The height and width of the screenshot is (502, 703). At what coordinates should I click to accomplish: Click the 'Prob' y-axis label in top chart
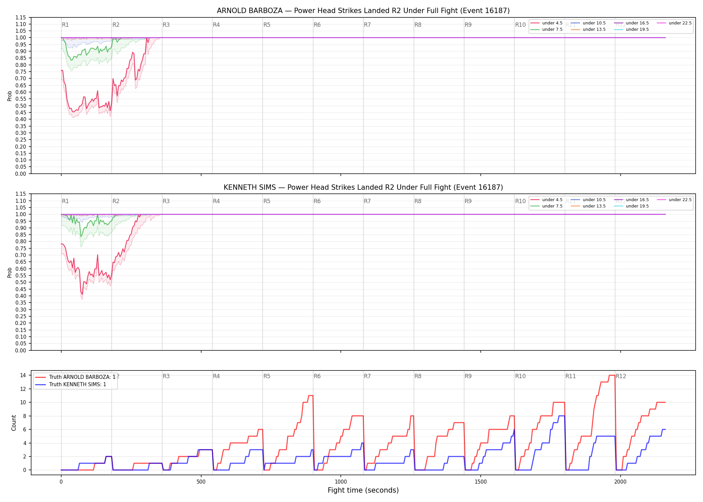tap(10, 96)
